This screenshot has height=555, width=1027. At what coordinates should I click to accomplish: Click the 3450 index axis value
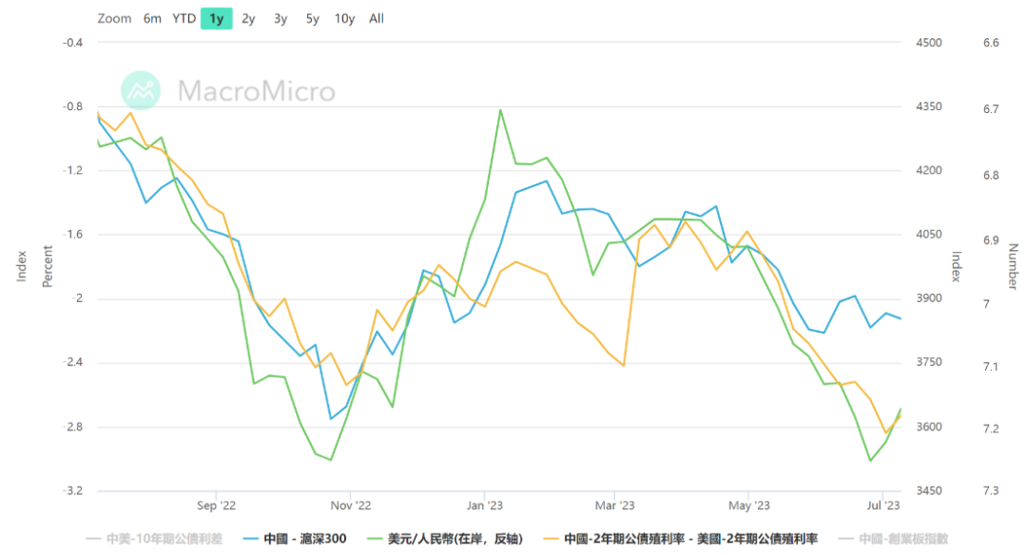[929, 491]
